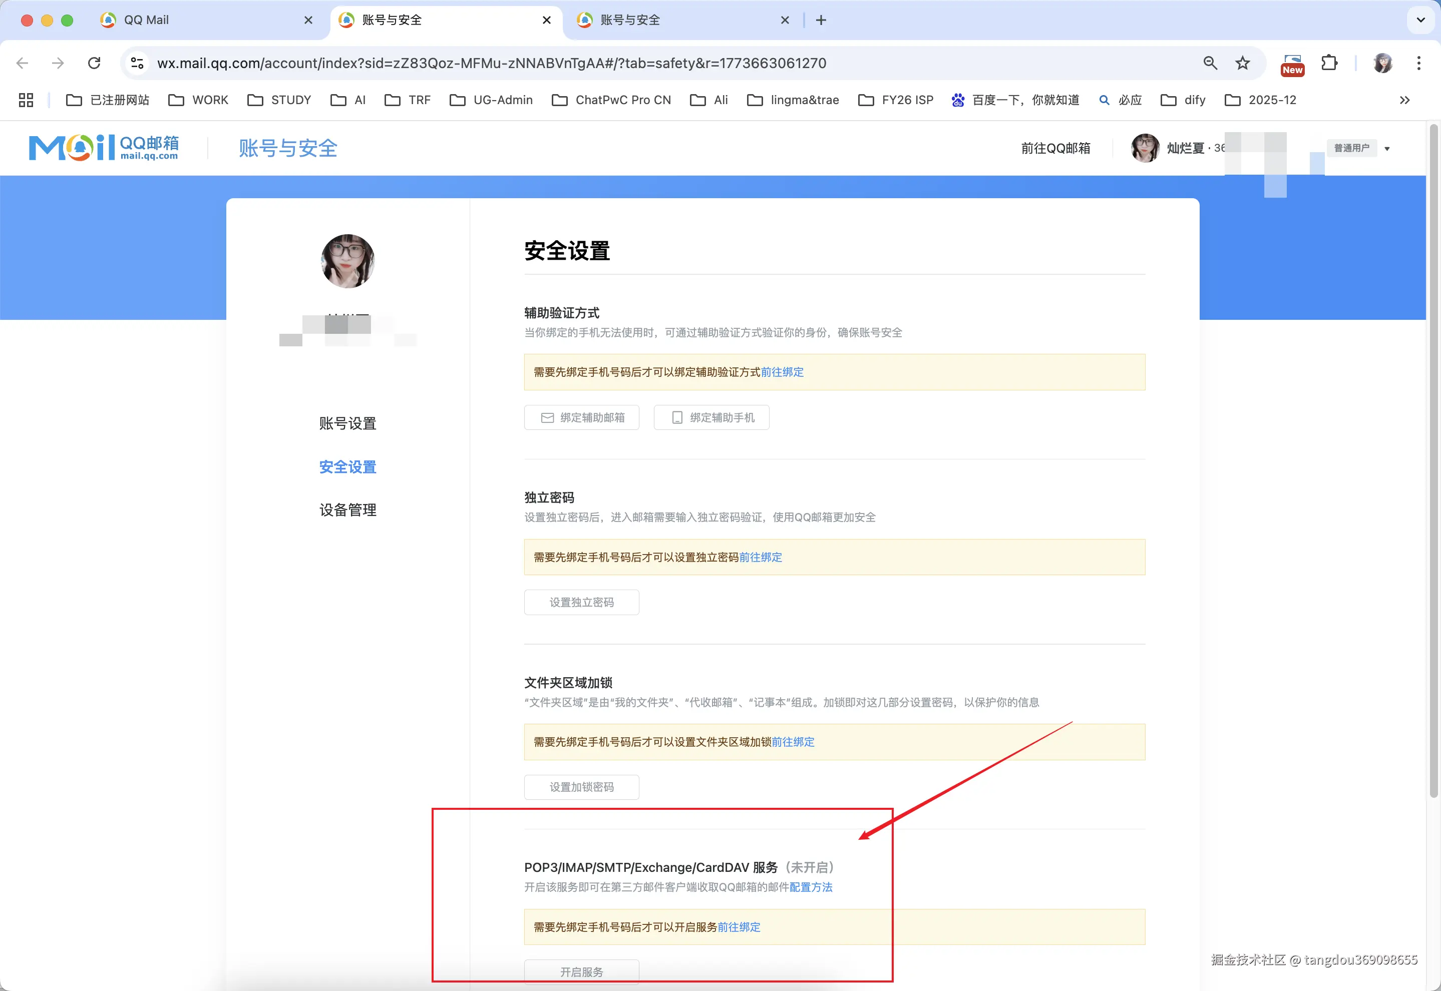Click 配置方法 link under POP3/IMAP service
This screenshot has height=991, width=1441.
[811, 887]
